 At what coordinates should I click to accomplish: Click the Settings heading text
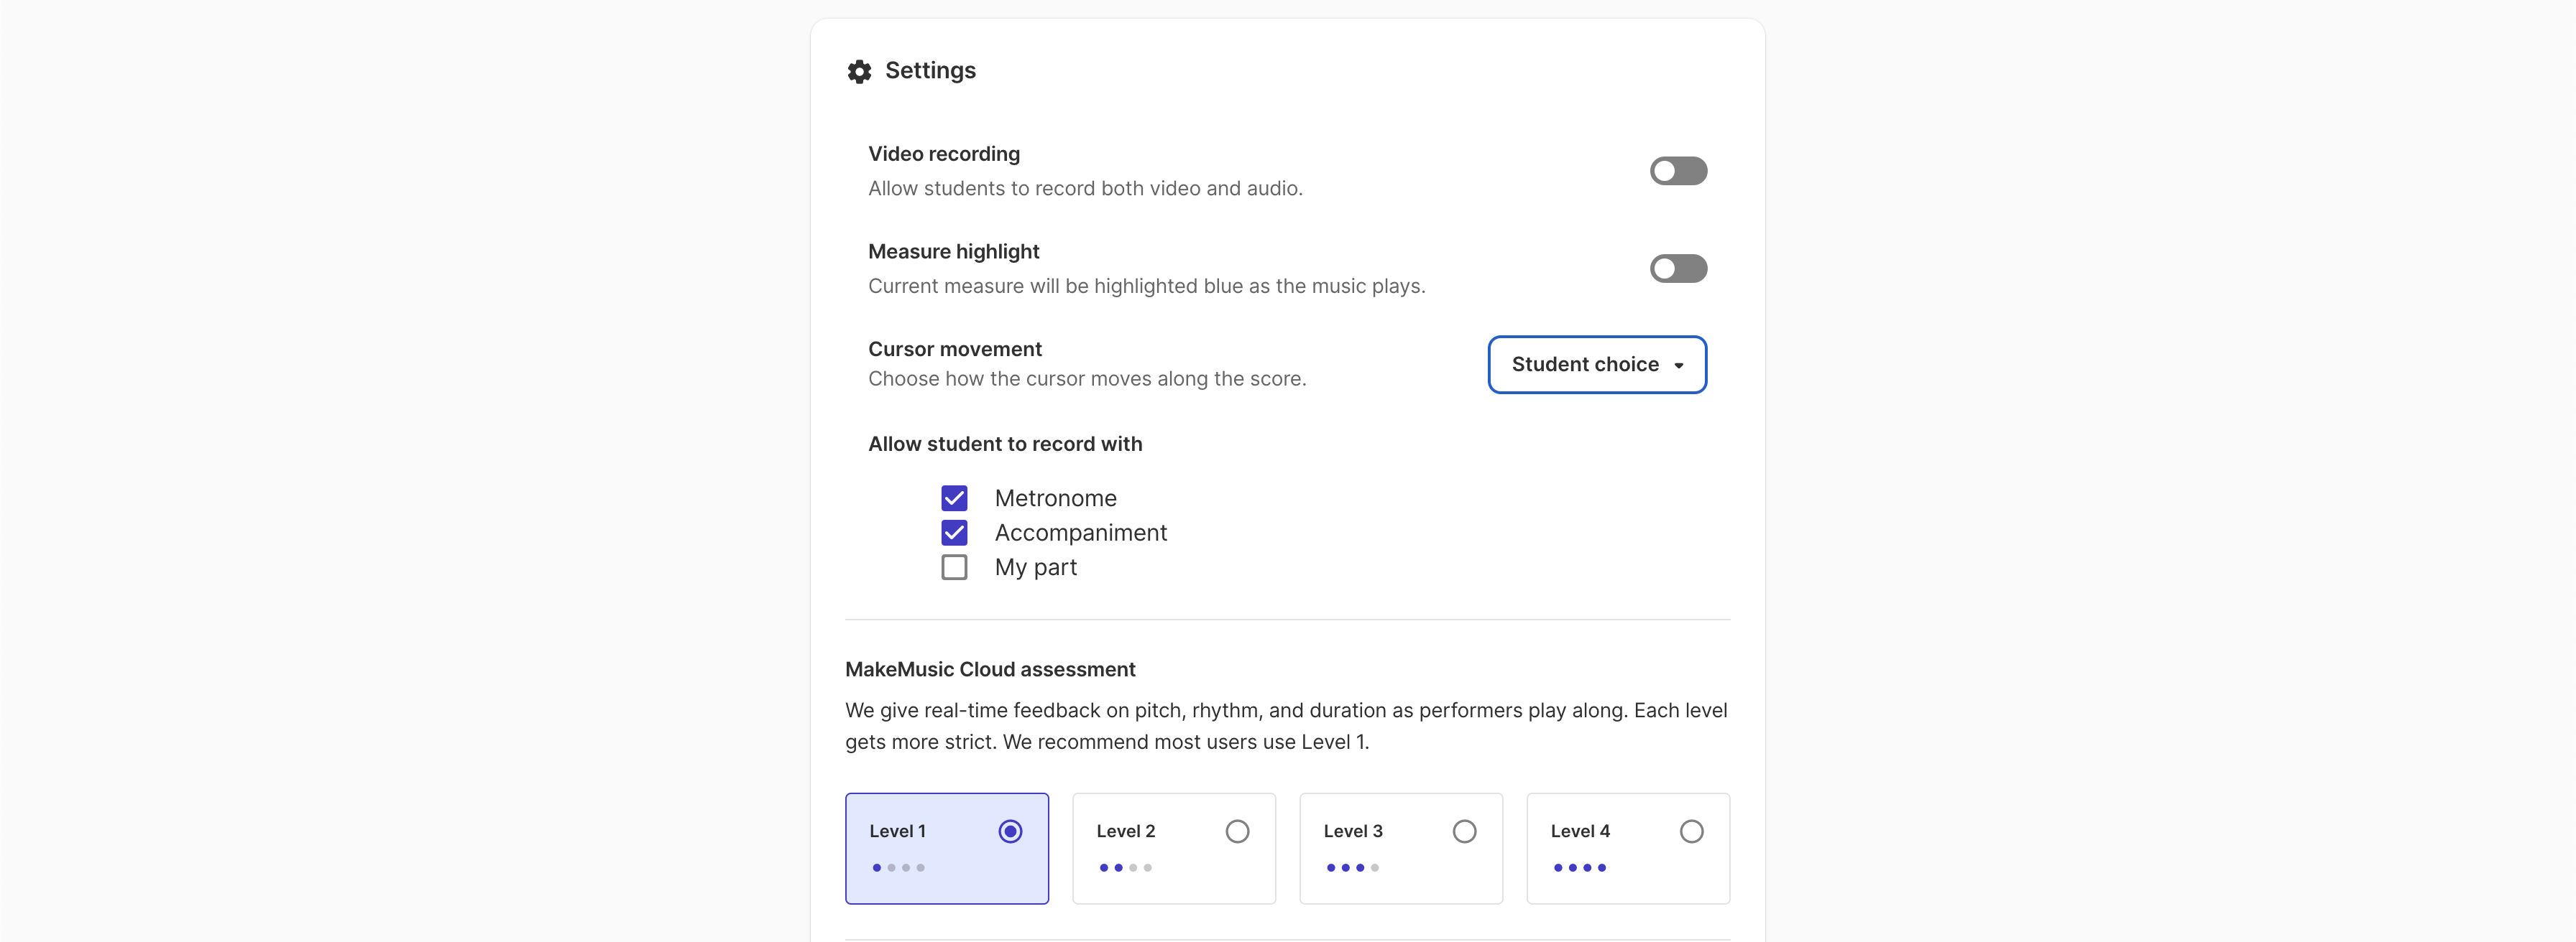pyautogui.click(x=930, y=70)
